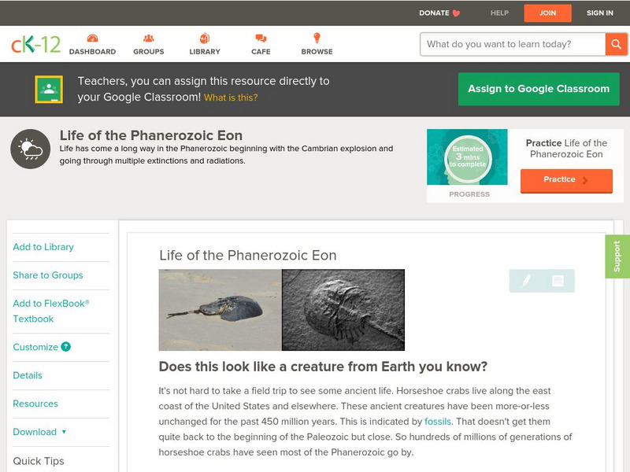This screenshot has width=630, height=472.
Task: Click the Customize help question mark
Action: pyautogui.click(x=66, y=347)
